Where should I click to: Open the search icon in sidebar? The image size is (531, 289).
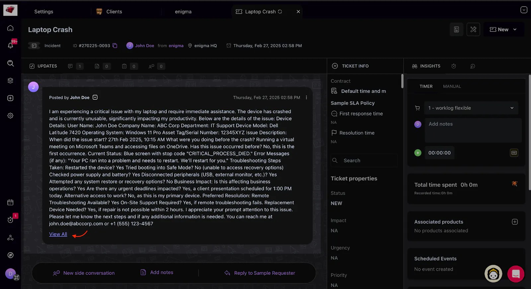(10, 63)
